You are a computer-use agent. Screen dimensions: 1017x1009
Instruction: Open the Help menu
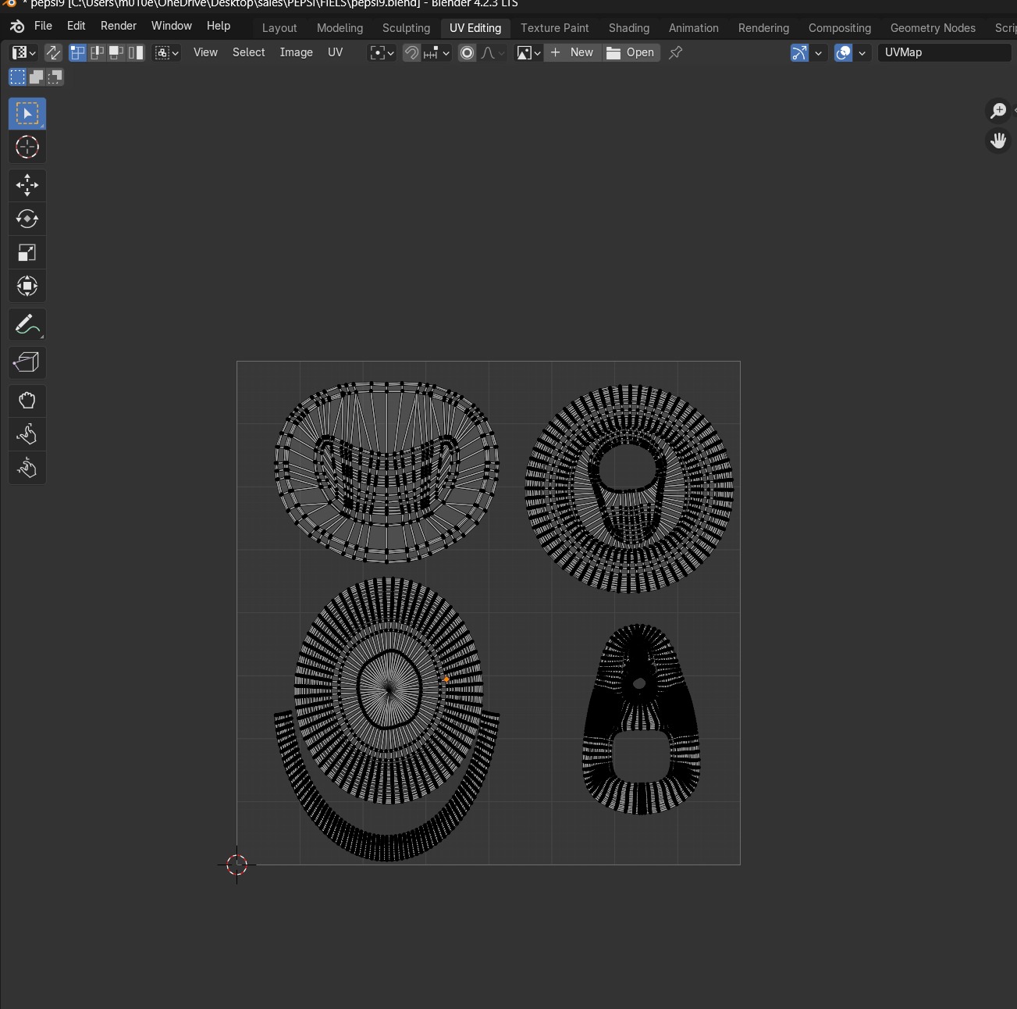click(219, 26)
